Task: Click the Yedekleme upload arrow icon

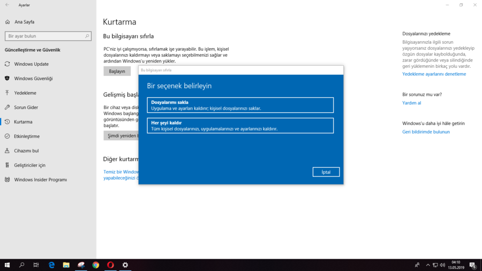Action: [x=7, y=92]
